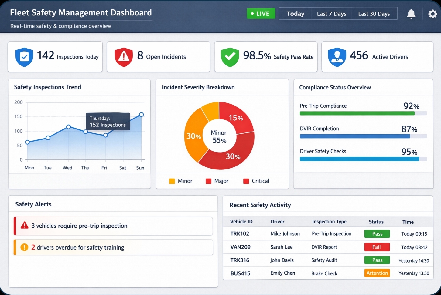This screenshot has width=441, height=295.
Task: Click the Attention status badge for BUS415
Action: [x=377, y=273]
